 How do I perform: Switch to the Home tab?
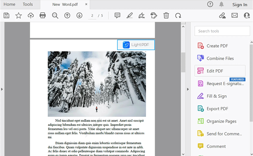pyautogui.click(x=9, y=4)
